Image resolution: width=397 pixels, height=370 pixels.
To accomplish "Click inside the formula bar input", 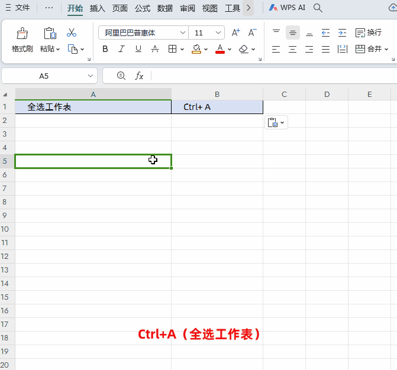I will [274, 76].
